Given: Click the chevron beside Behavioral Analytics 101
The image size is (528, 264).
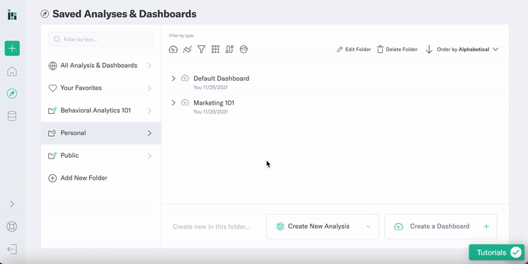Looking at the screenshot, I should [x=149, y=111].
